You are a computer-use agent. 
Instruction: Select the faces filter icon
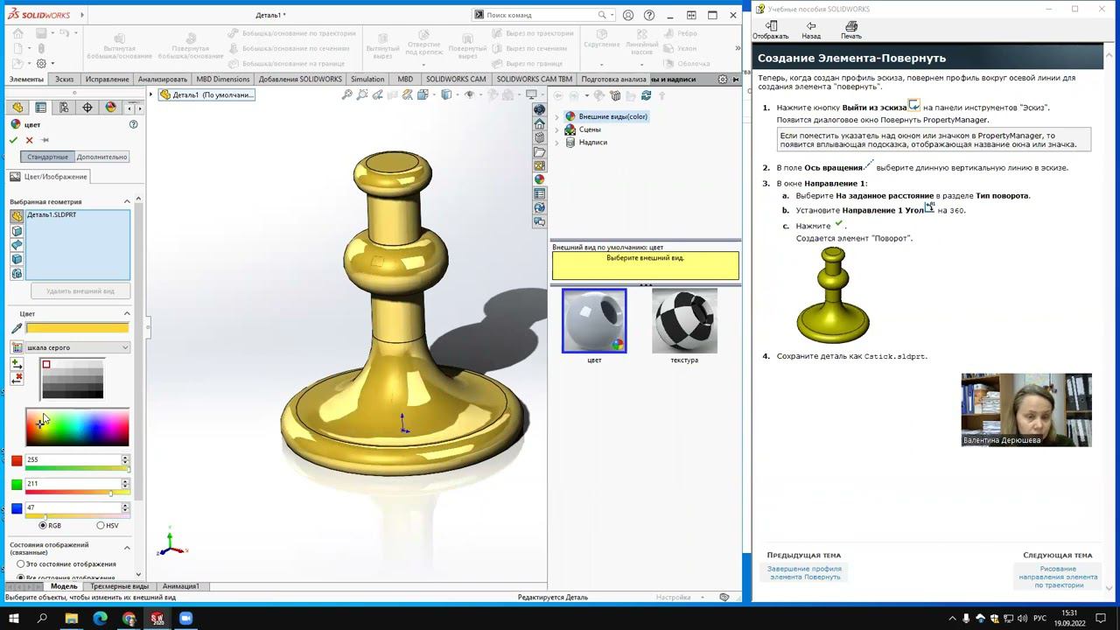point(17,231)
